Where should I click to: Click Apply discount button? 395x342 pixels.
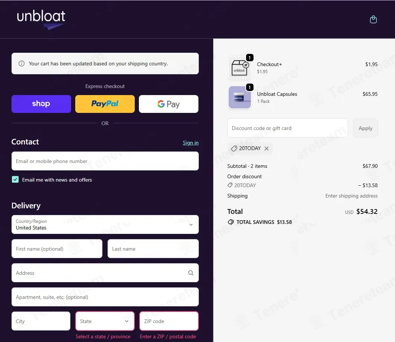pos(365,128)
